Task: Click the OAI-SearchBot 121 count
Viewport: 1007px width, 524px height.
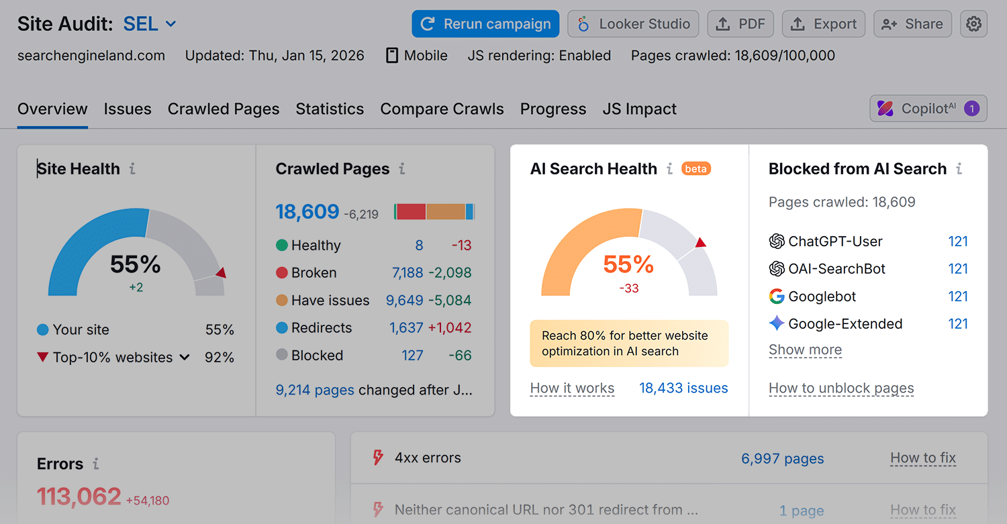Action: [958, 269]
